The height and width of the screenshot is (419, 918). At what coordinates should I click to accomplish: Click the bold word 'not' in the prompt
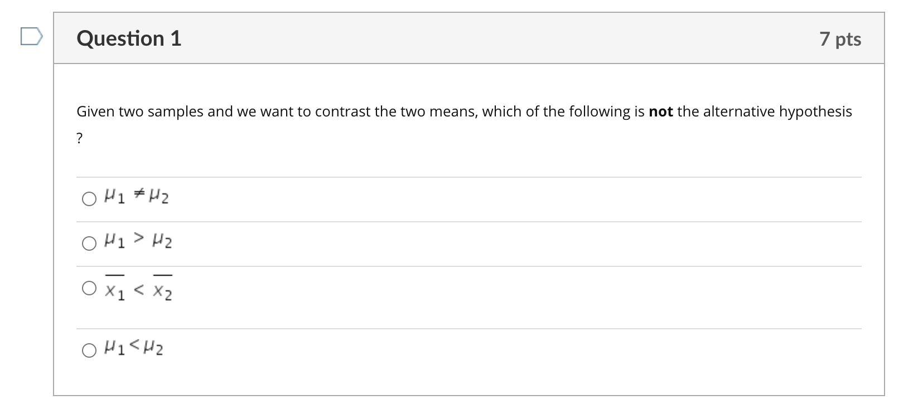(x=661, y=111)
